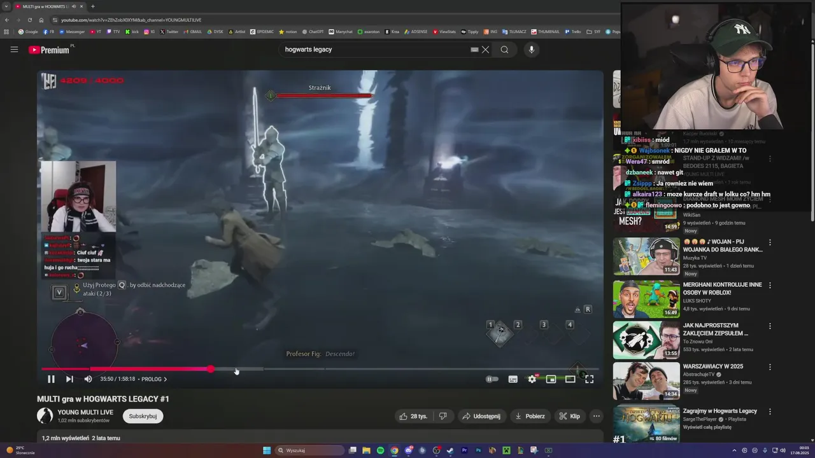Mute the video player volume
This screenshot has width=815, height=458.
coord(88,379)
